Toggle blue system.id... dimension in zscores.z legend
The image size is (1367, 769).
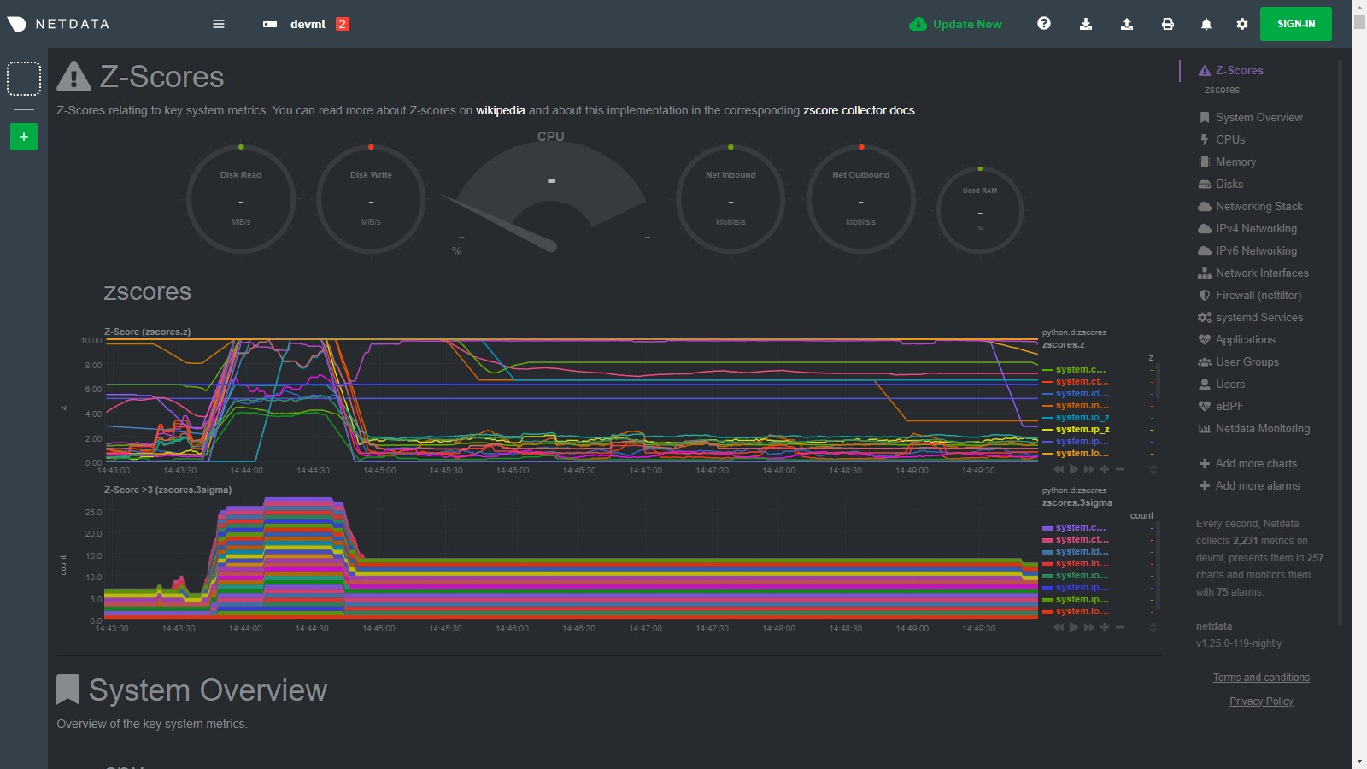[1075, 393]
